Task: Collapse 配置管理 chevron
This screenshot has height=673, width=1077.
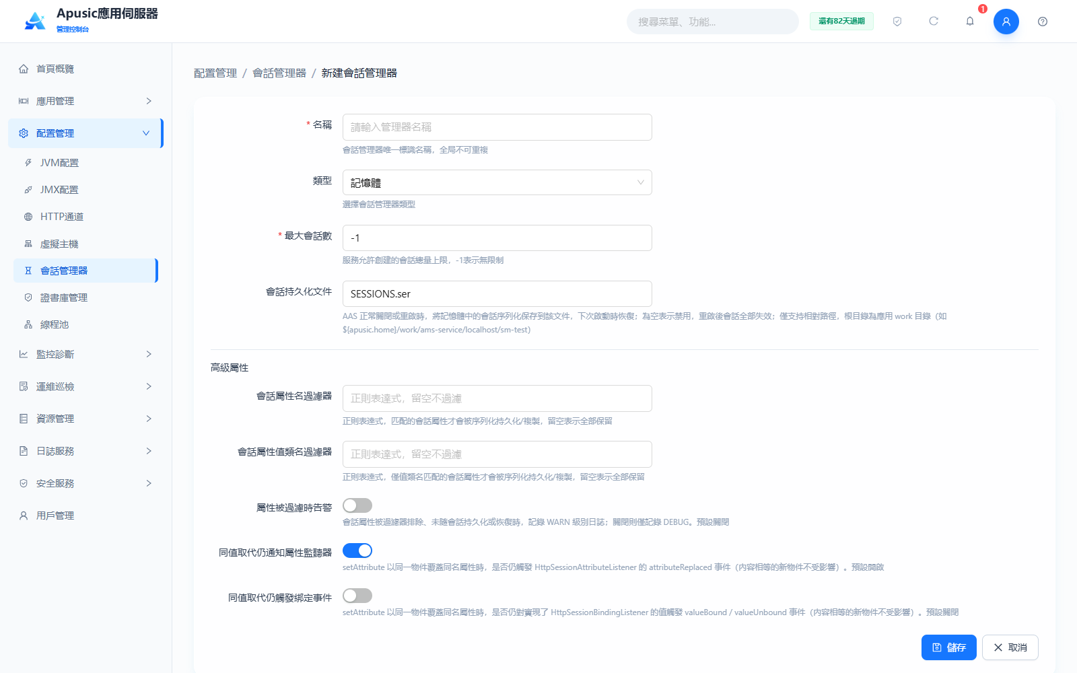Action: pyautogui.click(x=146, y=133)
